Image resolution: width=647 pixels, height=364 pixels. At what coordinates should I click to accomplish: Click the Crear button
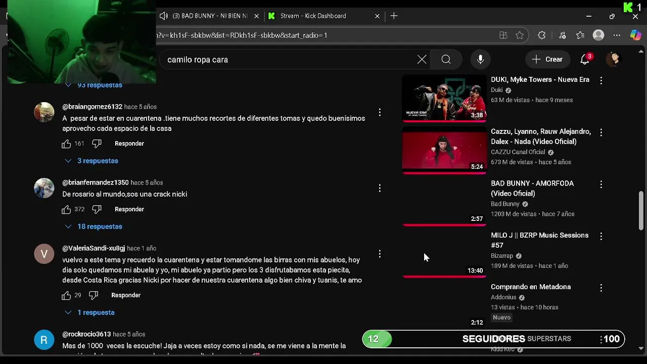pos(547,60)
